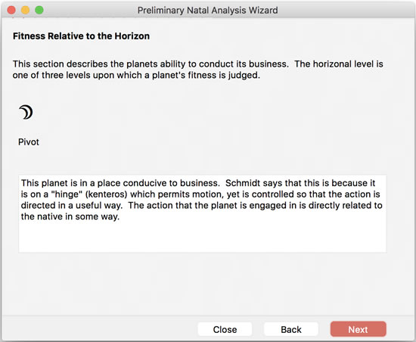The width and height of the screenshot is (416, 342).
Task: Click the Moon planet glyph
Action: click(26, 112)
